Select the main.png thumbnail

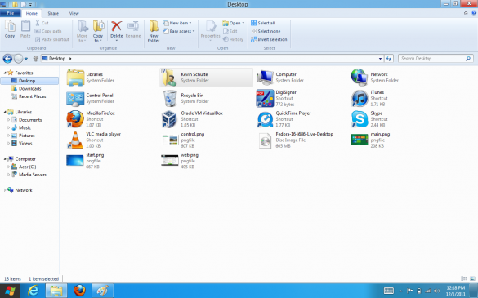pos(360,140)
